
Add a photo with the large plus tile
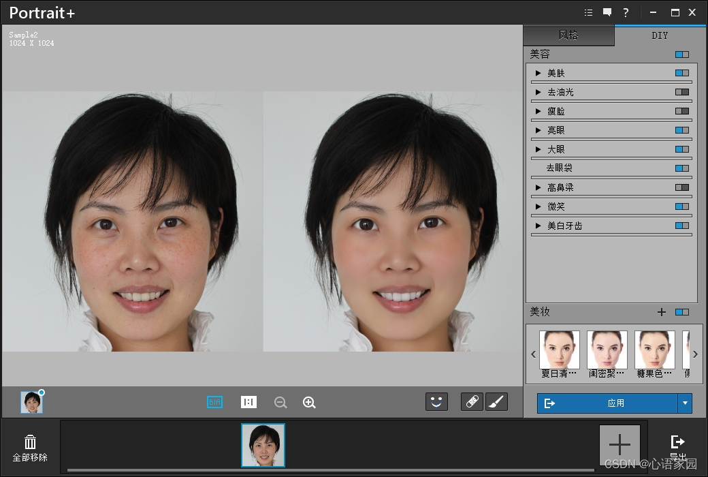619,445
